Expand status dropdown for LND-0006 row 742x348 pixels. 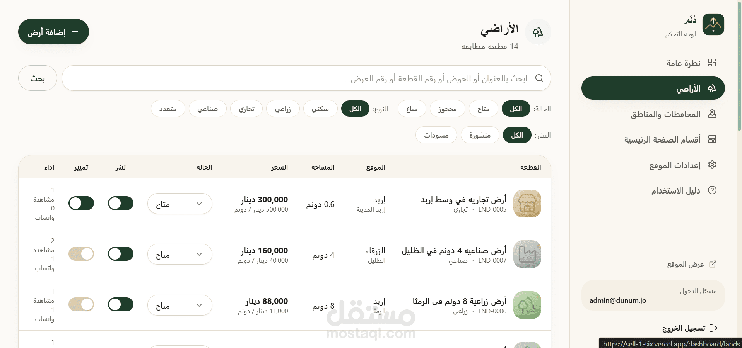point(180,305)
